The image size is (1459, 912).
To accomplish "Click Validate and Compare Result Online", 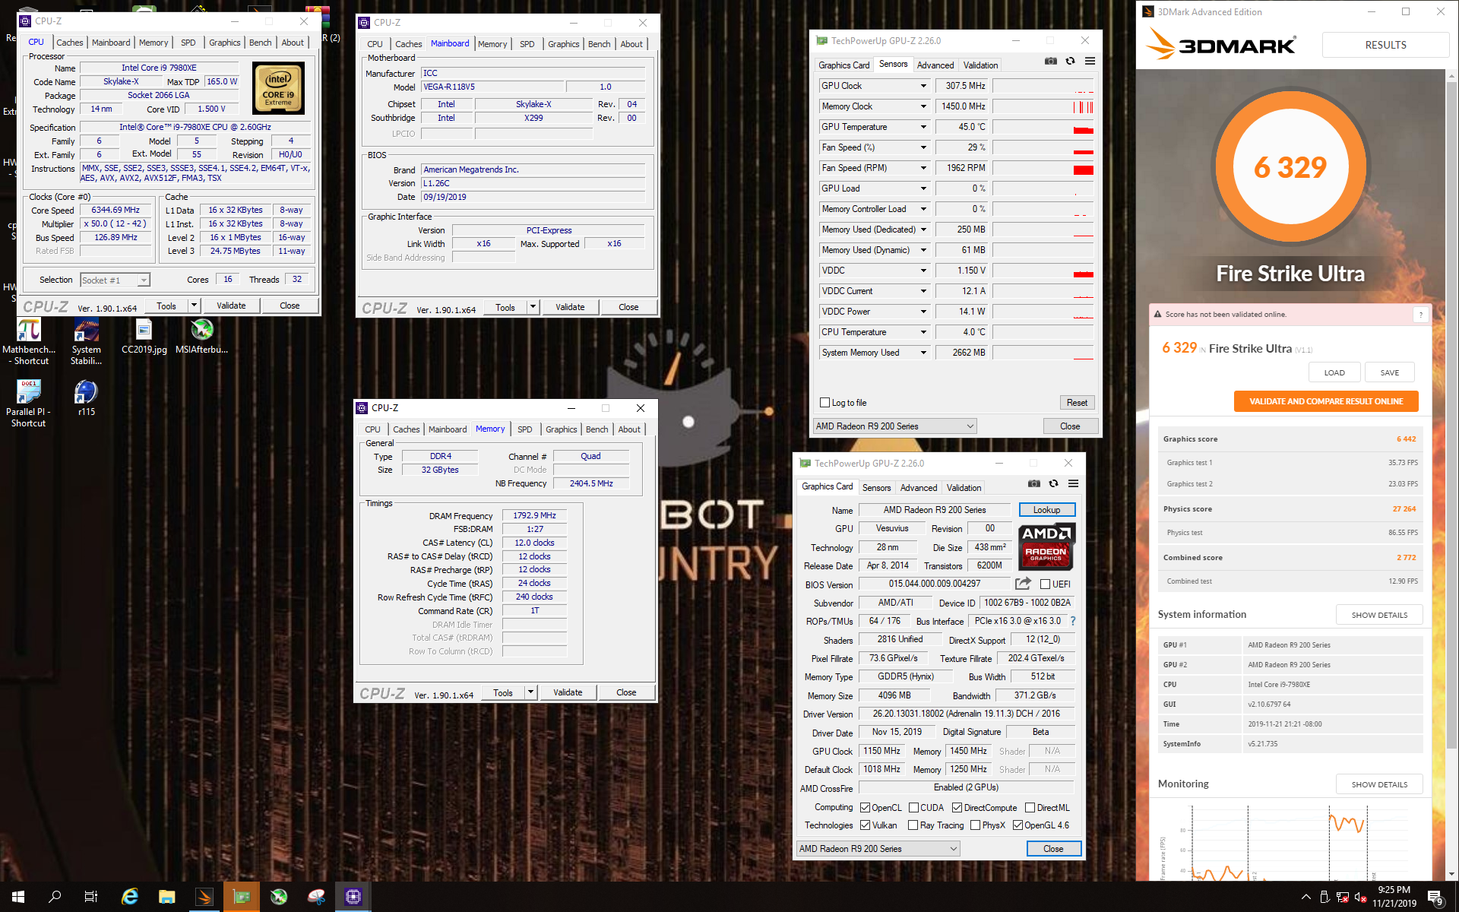I will click(1326, 401).
